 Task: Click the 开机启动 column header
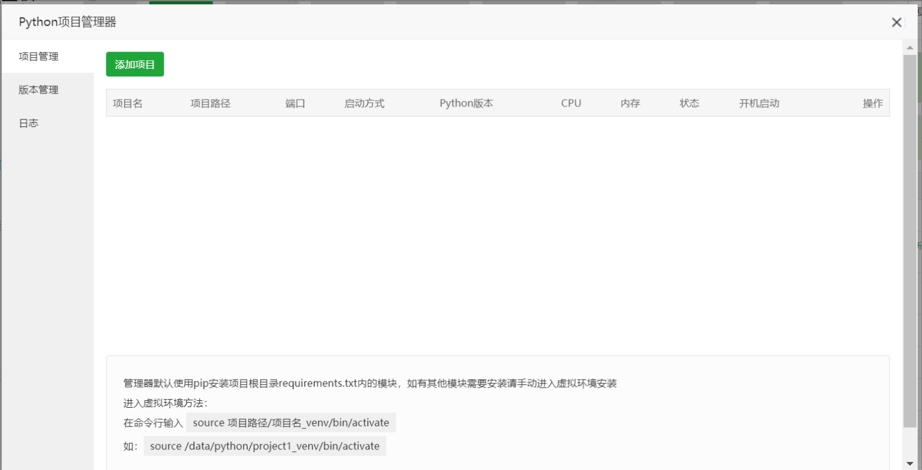click(x=759, y=103)
